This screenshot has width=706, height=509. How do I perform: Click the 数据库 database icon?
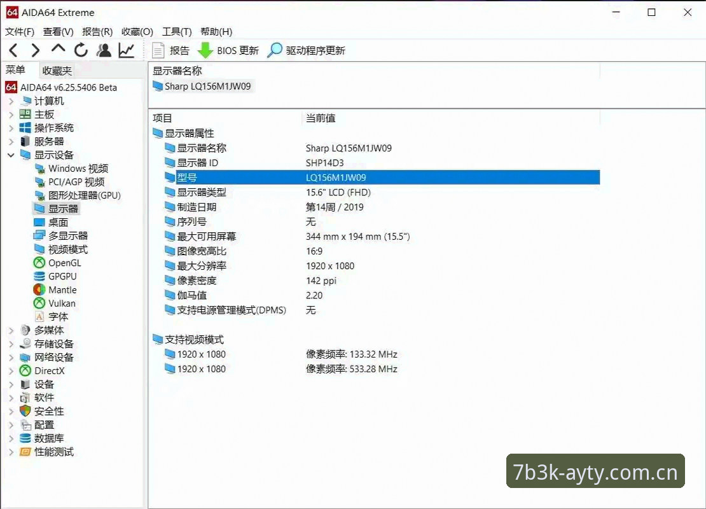(25, 438)
